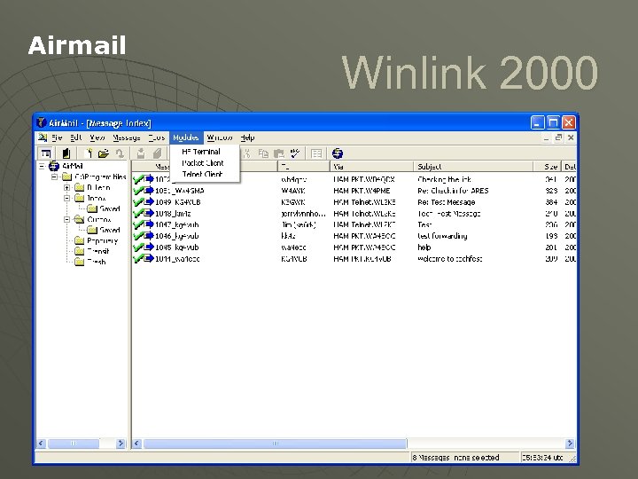Choose Telnet Client from Modules menu
The image size is (638, 479).
pyautogui.click(x=205, y=174)
